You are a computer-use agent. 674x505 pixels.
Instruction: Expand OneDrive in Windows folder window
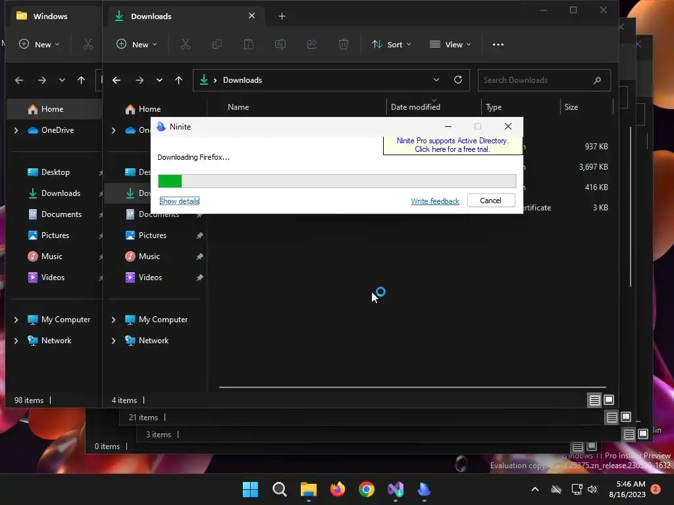coord(16,130)
